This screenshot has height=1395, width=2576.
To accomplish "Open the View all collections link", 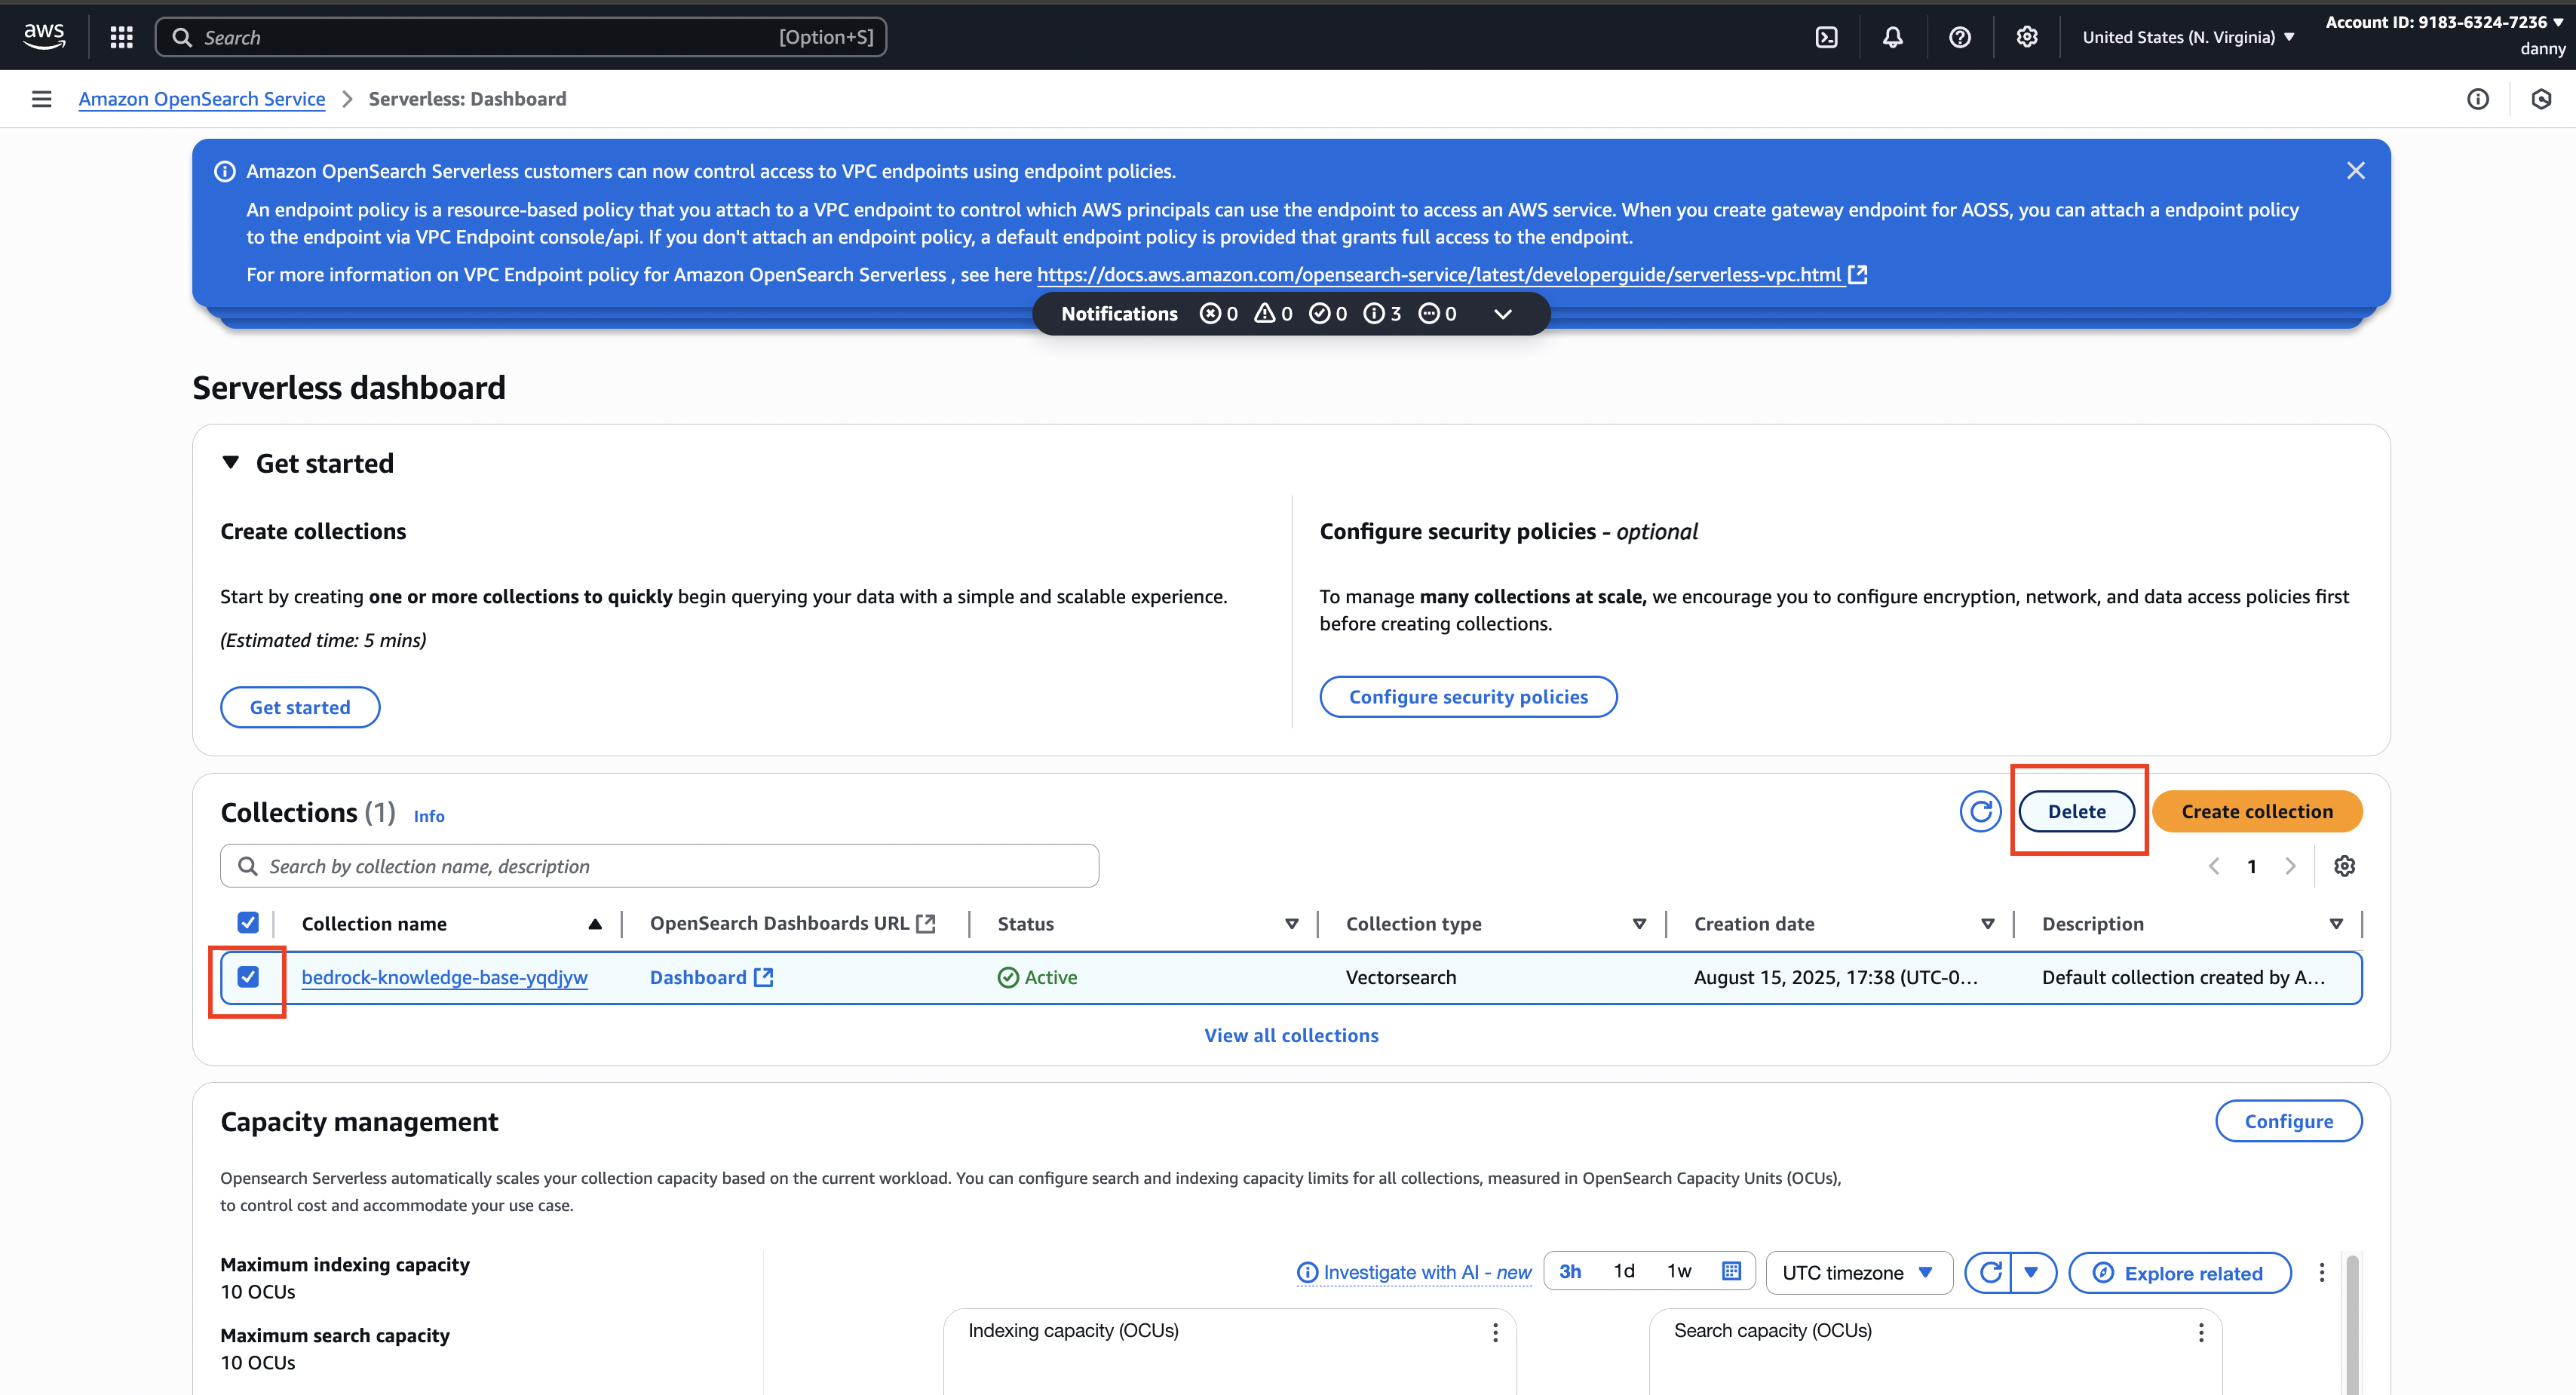I will tap(1291, 1035).
